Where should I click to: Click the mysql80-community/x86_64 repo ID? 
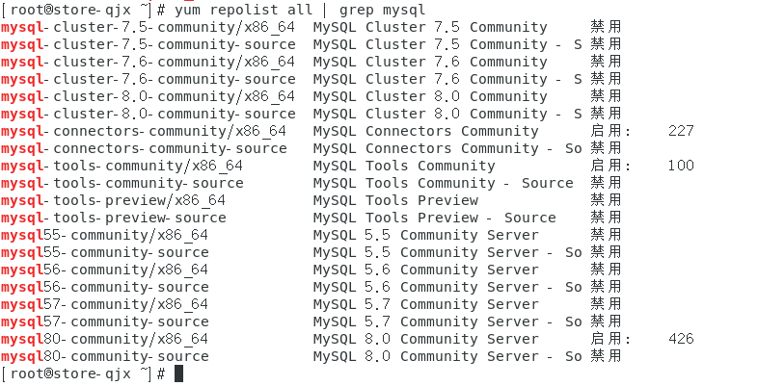[105, 339]
